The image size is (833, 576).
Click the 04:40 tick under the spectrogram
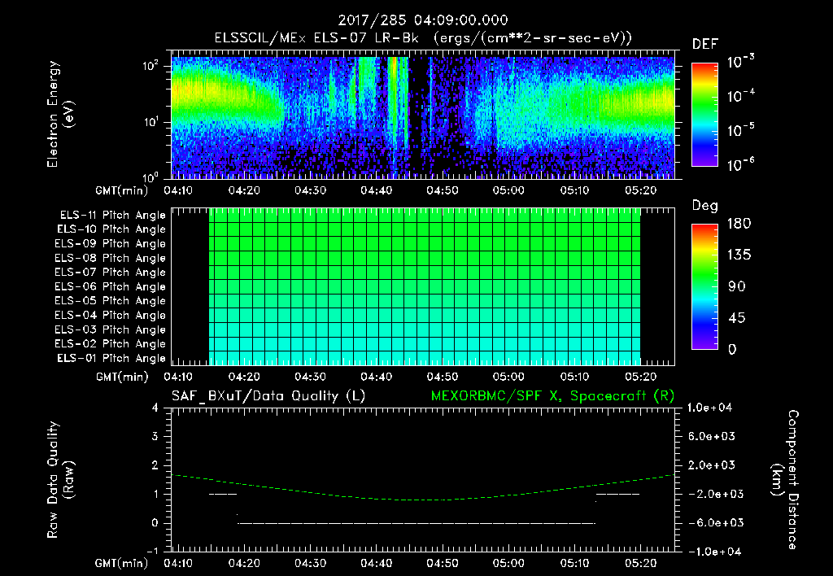point(376,190)
